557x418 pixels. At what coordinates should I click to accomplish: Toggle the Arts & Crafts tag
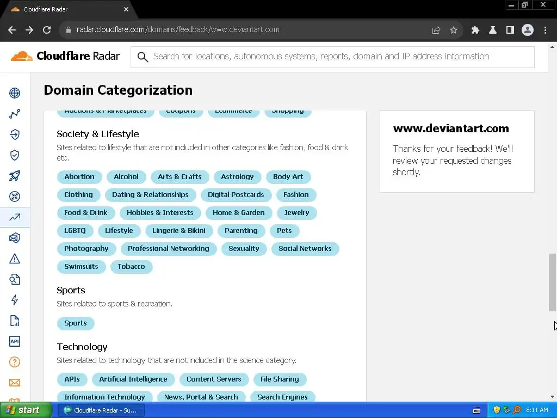(180, 177)
